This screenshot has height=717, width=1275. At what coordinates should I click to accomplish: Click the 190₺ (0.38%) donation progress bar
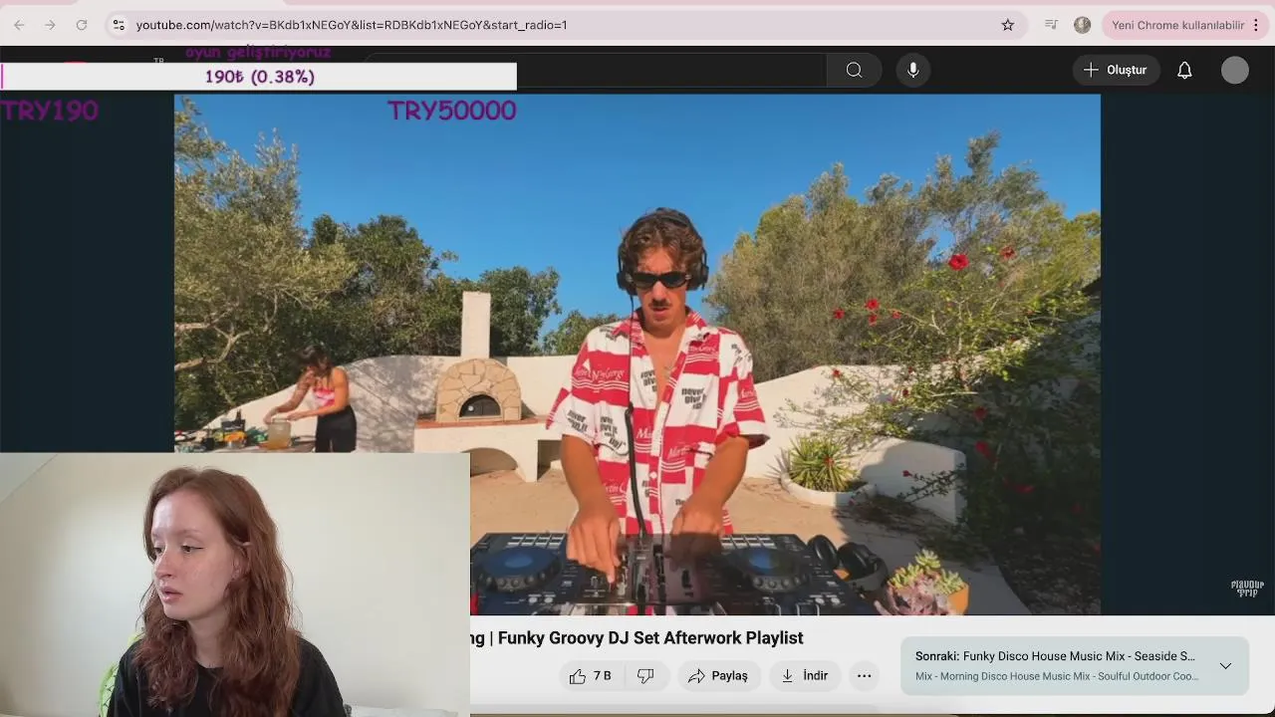[x=259, y=77]
